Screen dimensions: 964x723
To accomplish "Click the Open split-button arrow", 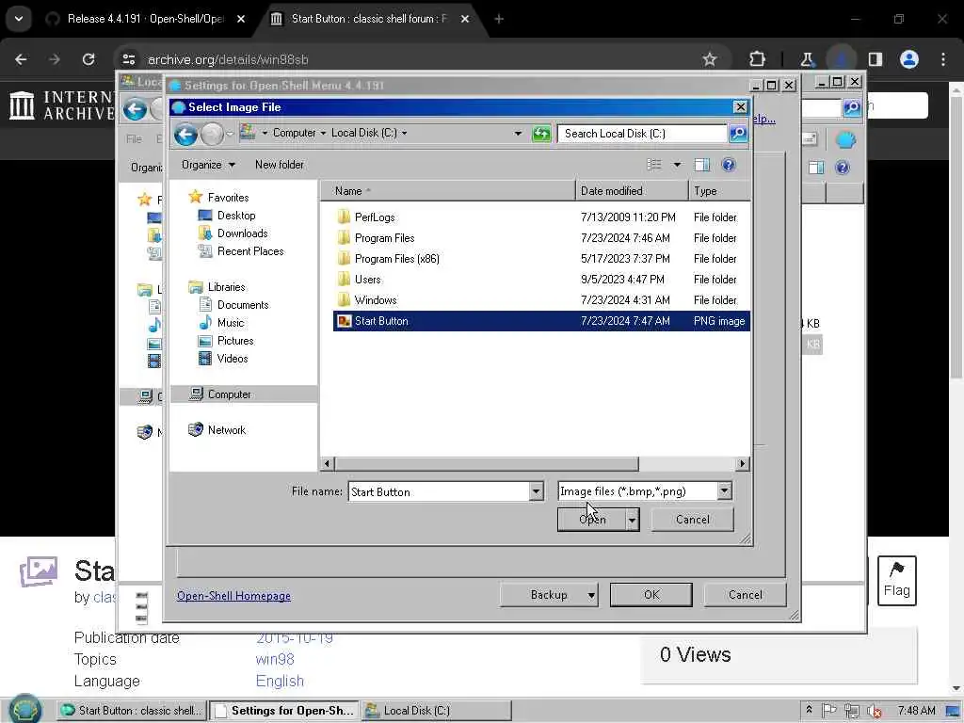I will [632, 520].
